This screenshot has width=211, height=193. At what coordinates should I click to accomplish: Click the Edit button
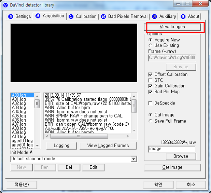click(93, 167)
